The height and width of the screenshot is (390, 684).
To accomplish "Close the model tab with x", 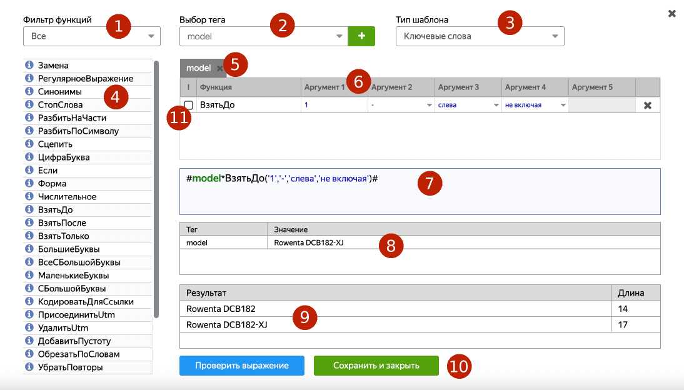I will tap(219, 68).
